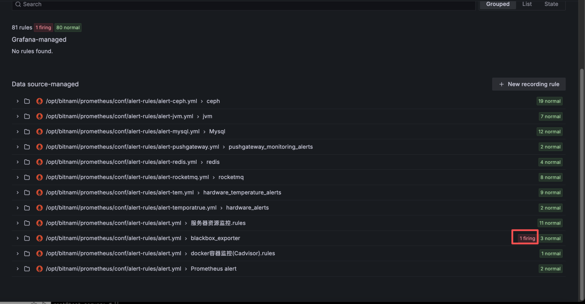Click the folder icon beside jvm group
The image size is (585, 304).
[27, 116]
